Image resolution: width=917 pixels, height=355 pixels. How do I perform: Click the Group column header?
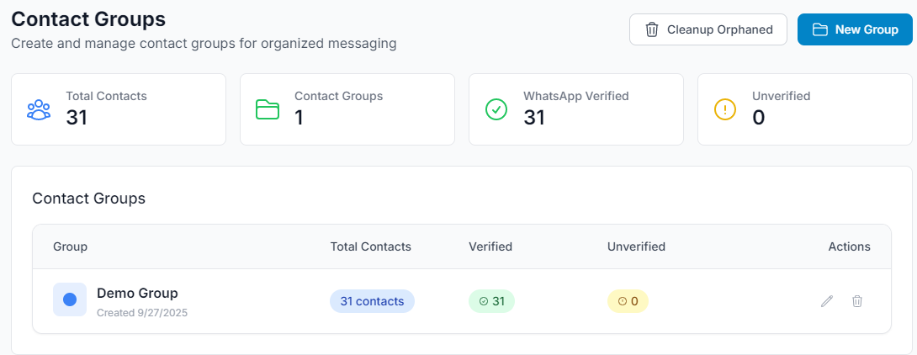[71, 246]
